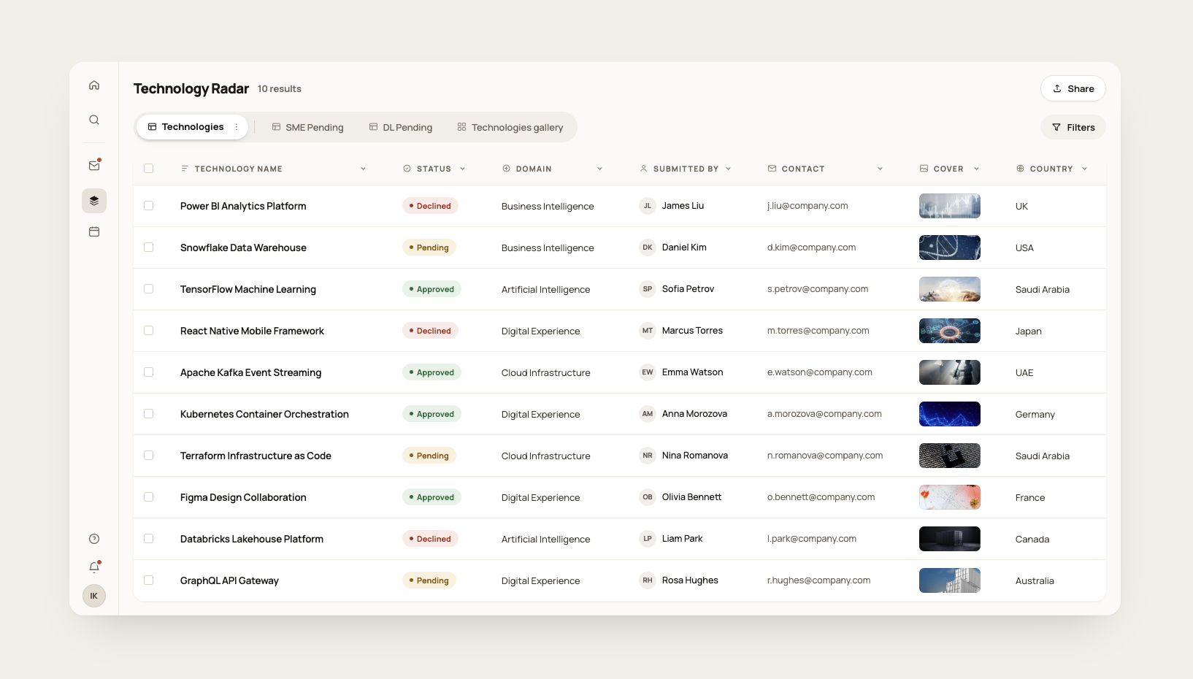Toggle the select-all header checkbox

149,169
